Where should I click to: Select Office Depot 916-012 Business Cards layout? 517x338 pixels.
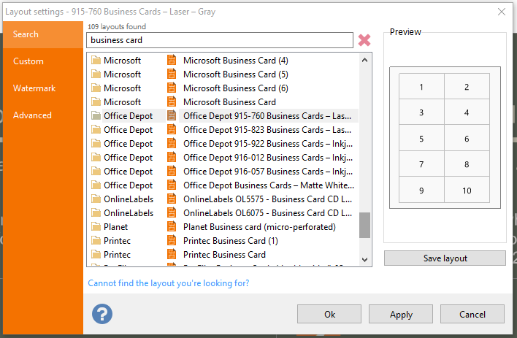(268, 158)
